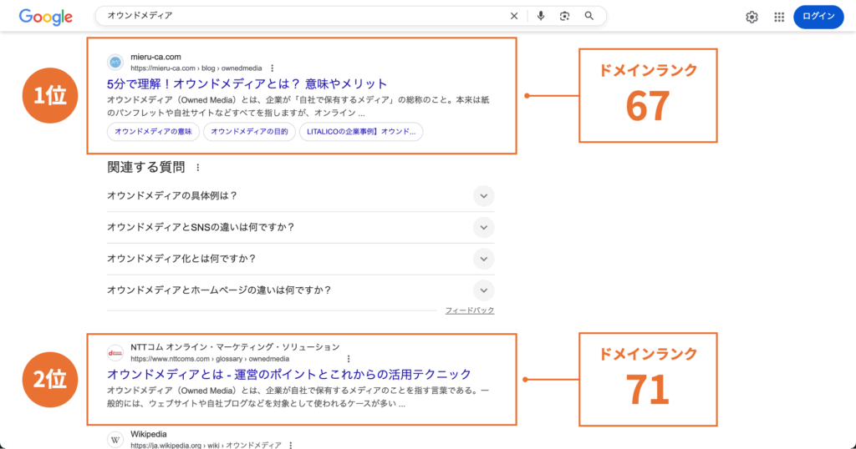Viewport: 856px width, 449px height.
Task: Click the オウンドメディアの目的 chip
Action: 249,131
